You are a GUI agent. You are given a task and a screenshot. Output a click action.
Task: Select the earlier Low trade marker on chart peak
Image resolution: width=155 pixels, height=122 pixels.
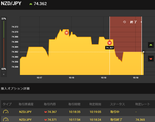67,32
